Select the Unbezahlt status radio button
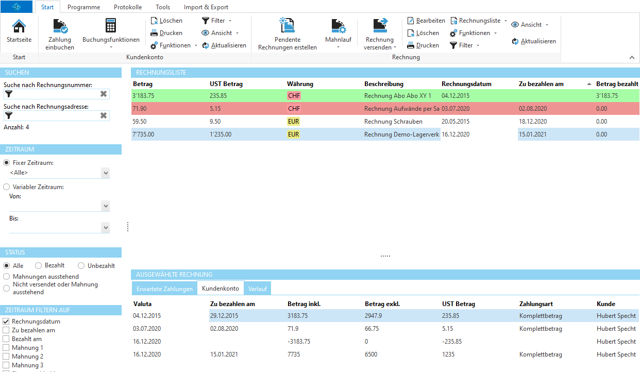 tap(81, 266)
